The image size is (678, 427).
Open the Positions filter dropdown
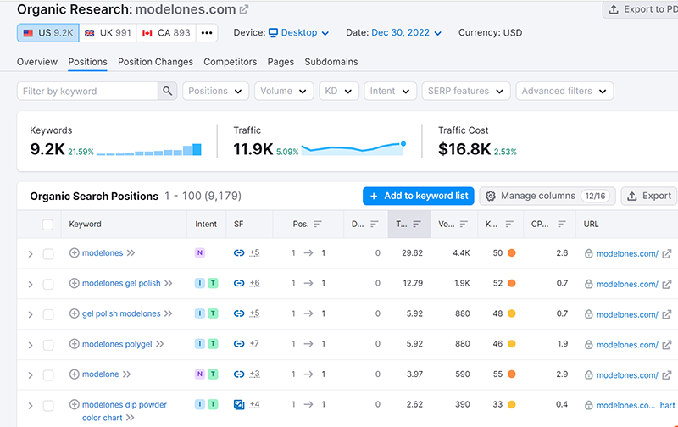click(216, 91)
